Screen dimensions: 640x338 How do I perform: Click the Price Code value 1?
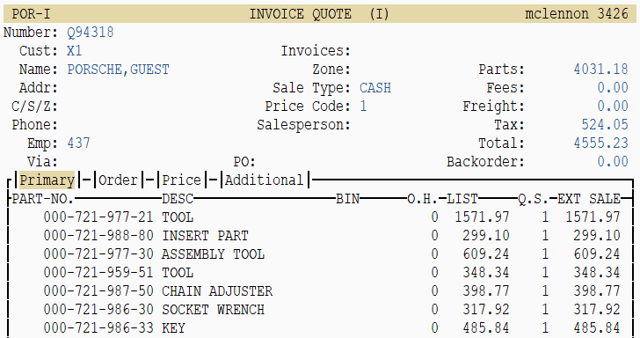tap(363, 107)
